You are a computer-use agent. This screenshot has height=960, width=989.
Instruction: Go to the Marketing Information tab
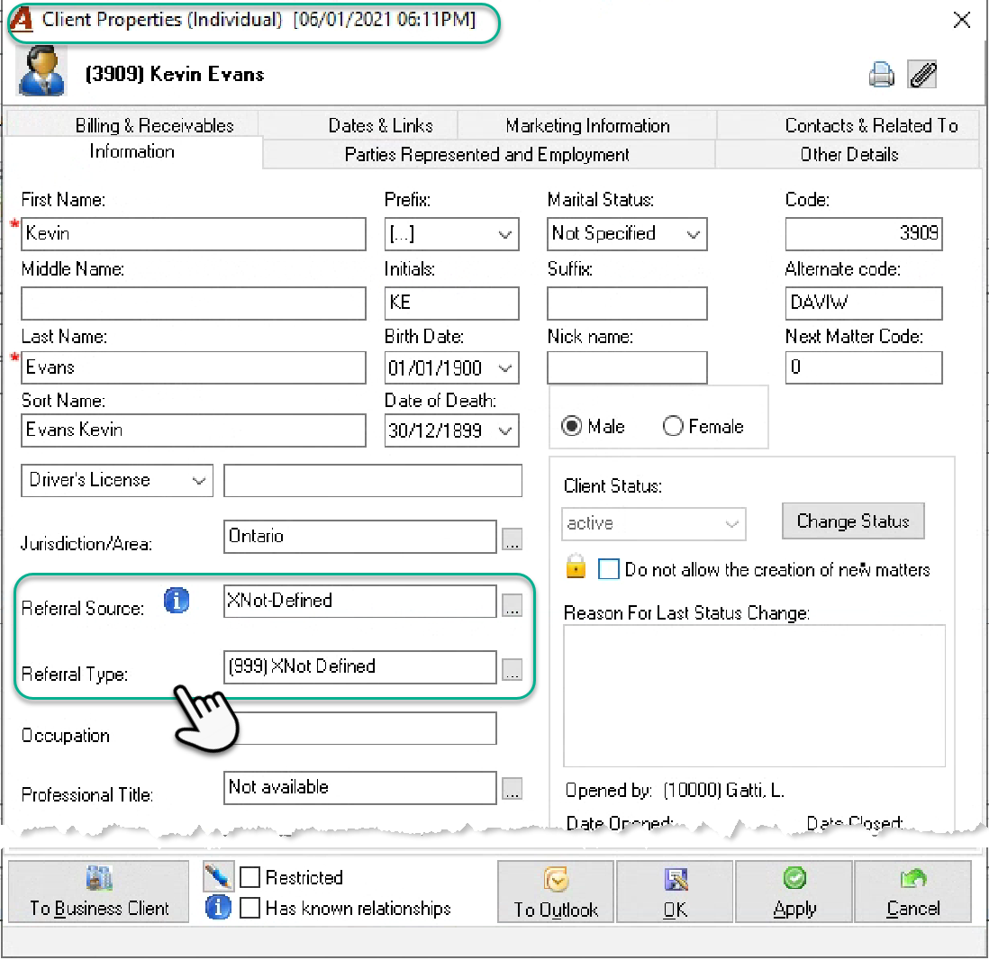pyautogui.click(x=587, y=125)
